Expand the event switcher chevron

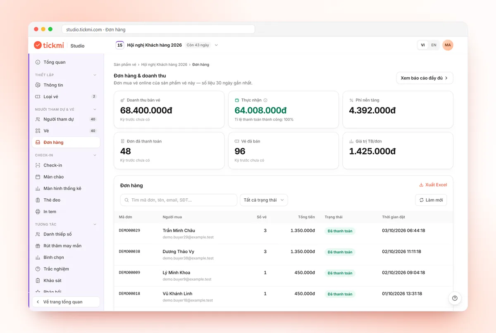click(216, 45)
